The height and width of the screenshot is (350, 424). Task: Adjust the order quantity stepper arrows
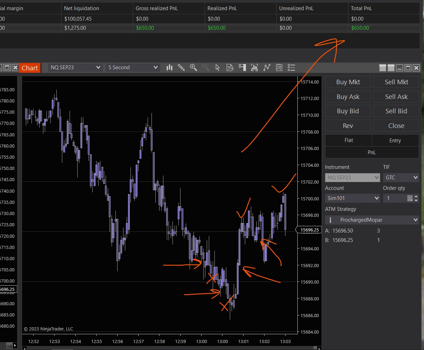(x=416, y=198)
